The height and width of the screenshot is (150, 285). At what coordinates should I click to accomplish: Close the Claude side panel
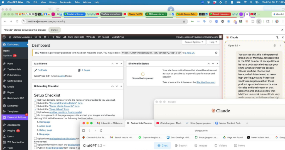(283, 37)
